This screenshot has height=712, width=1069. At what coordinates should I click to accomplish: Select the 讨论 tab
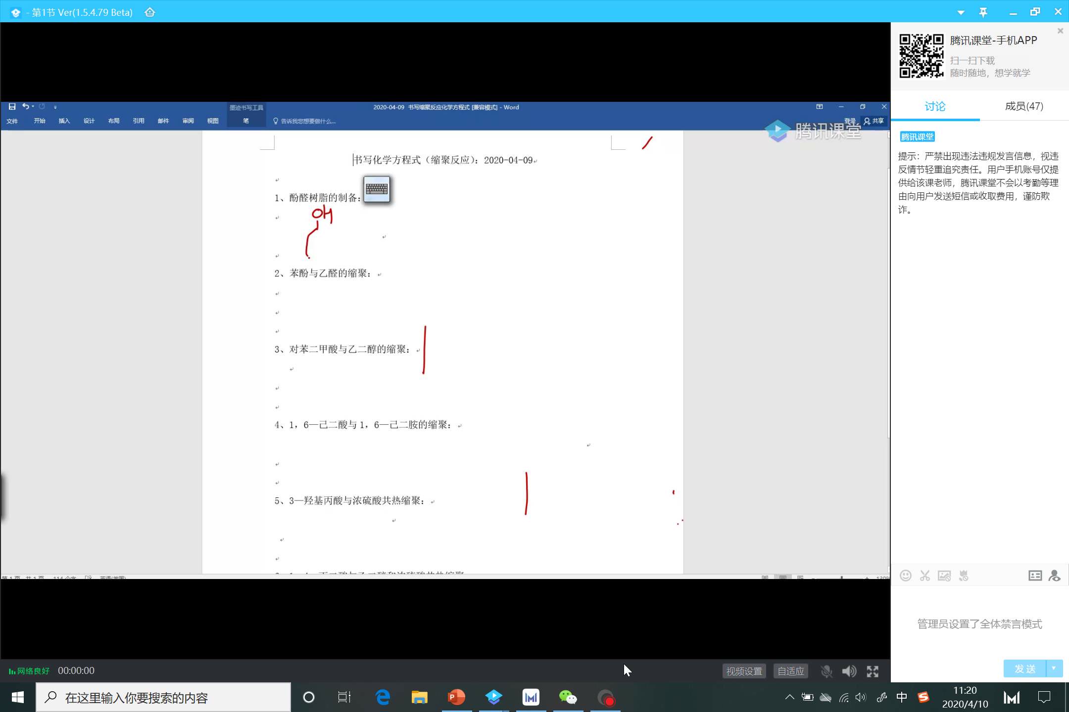935,106
